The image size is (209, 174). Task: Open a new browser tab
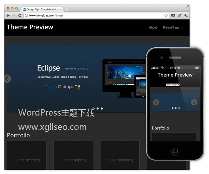tap(67, 9)
